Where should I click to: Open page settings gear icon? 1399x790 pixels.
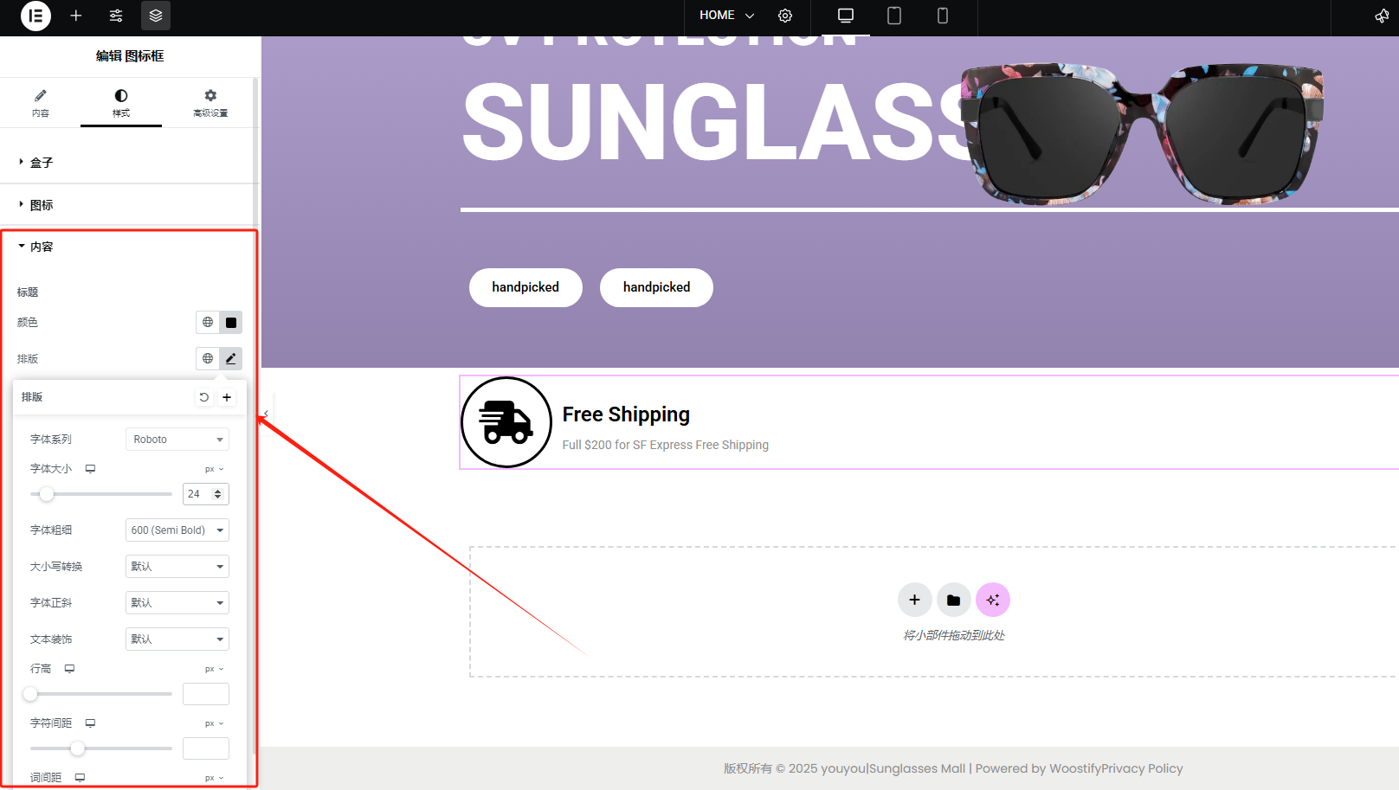[x=785, y=16]
